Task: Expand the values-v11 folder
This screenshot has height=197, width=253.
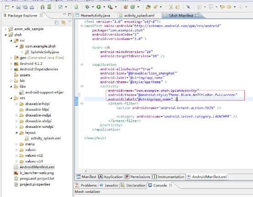Action: click(16, 155)
